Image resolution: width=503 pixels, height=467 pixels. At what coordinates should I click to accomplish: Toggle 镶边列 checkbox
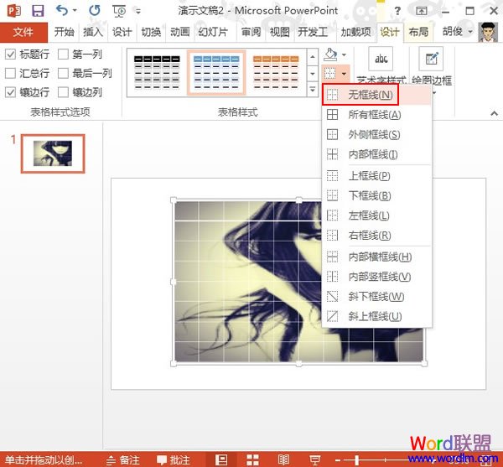coord(63,92)
